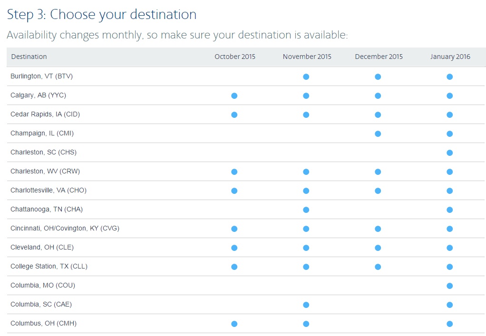
Task: Click Calgary October 2015 availability dot
Action: pos(234,96)
